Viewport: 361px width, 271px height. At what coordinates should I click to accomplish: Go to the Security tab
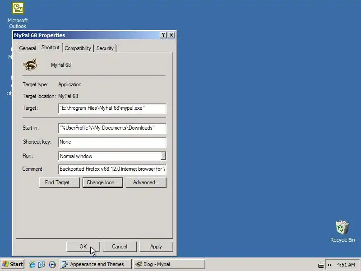point(105,48)
